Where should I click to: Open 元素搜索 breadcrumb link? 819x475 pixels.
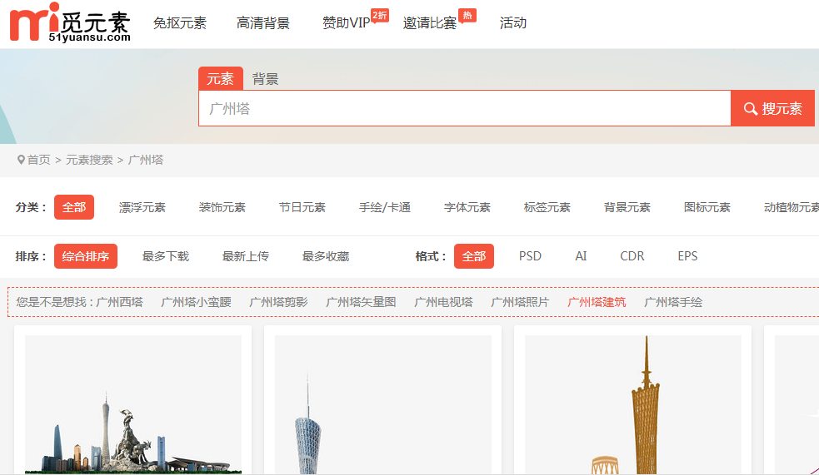point(89,160)
